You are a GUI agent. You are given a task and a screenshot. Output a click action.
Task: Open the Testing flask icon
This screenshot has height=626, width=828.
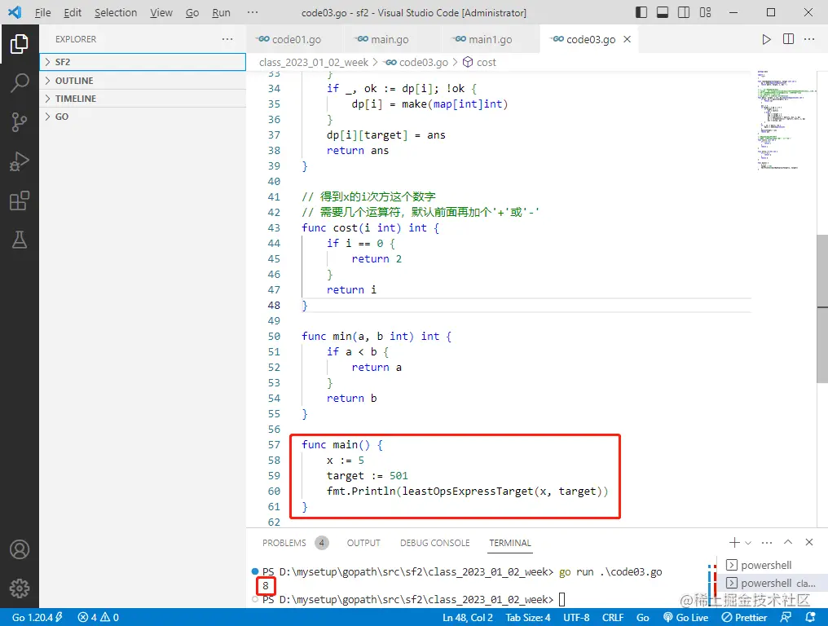19,240
